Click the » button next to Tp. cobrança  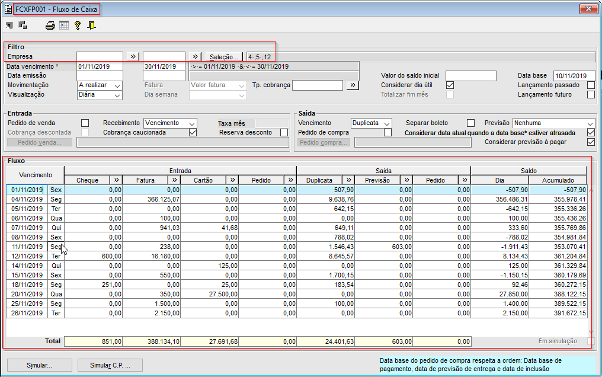[x=352, y=85]
